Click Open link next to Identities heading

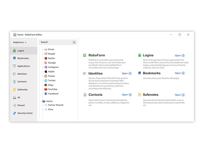coord(127,73)
